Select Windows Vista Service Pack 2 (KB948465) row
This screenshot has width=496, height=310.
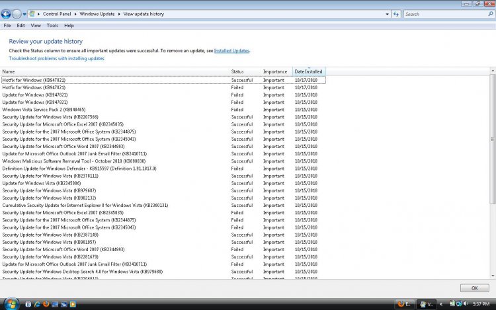163,110
